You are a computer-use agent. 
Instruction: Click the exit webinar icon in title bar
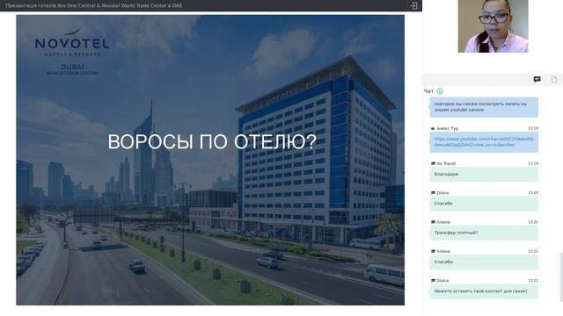pos(413,6)
